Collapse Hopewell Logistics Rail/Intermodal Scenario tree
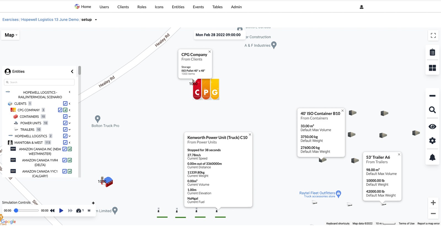Image resolution: width=441 pixels, height=228 pixels. (69, 92)
